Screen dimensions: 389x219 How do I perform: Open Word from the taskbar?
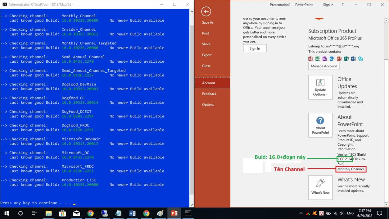(x=132, y=213)
